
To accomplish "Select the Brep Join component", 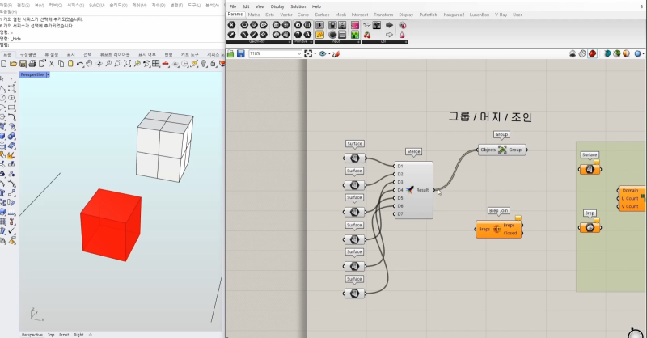I will tap(497, 229).
